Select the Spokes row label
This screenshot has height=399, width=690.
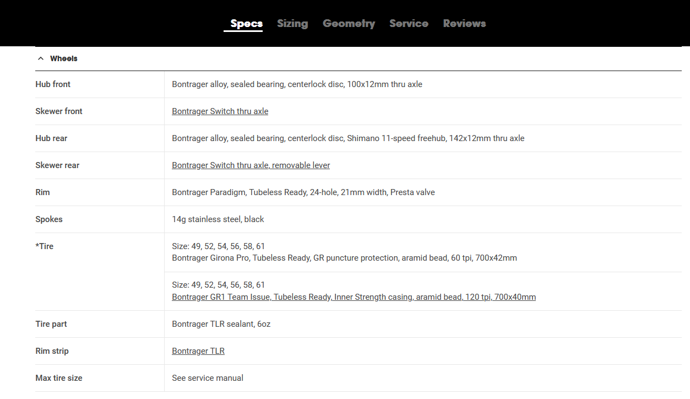tap(49, 219)
